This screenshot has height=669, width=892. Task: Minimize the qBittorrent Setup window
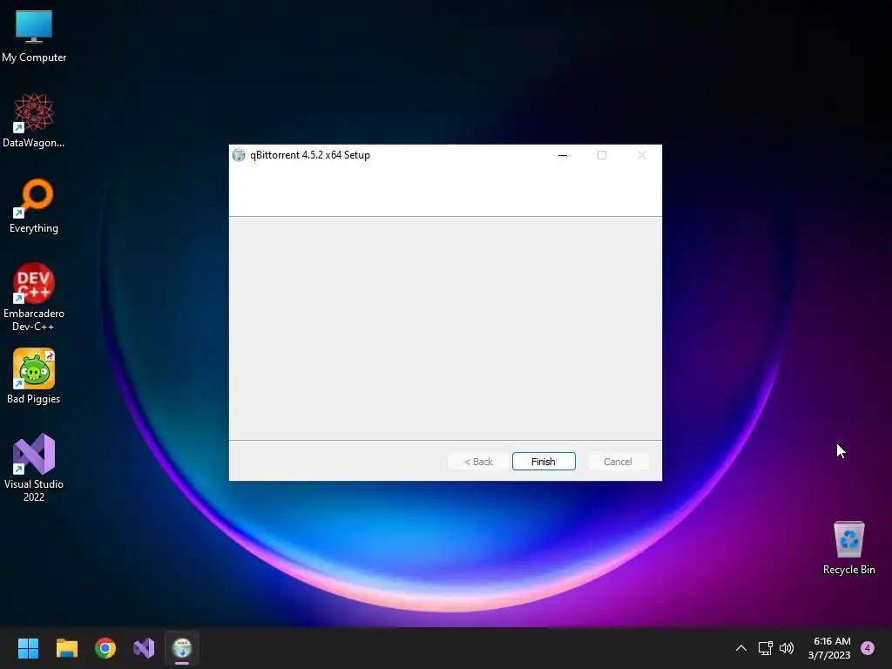point(563,155)
